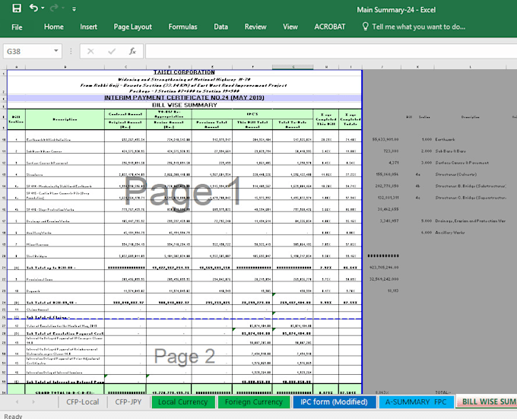Switch to the Home ribbon tab
517x419 pixels.
[x=54, y=27]
